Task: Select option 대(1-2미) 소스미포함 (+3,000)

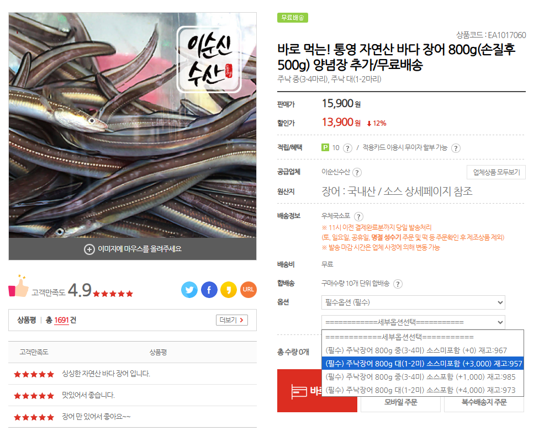Action: pos(423,364)
